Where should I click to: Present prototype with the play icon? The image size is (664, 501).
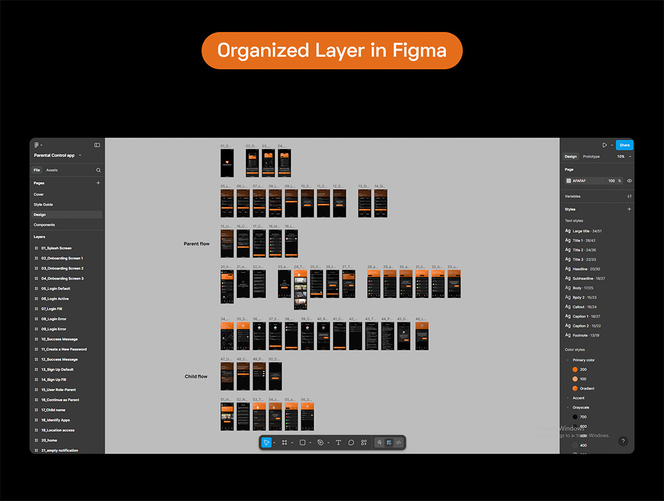point(604,145)
